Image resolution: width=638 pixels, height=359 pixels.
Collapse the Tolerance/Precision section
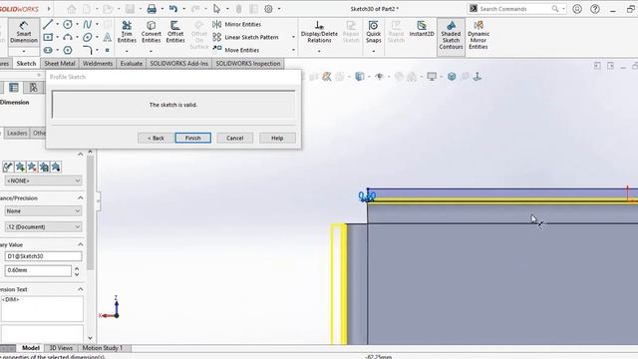pyautogui.click(x=80, y=197)
